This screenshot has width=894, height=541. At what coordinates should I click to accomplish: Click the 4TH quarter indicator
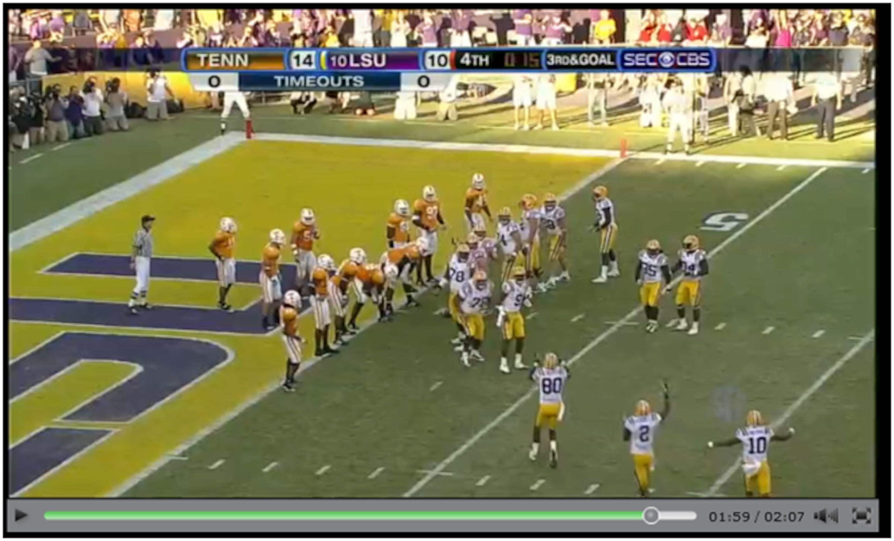(x=475, y=60)
